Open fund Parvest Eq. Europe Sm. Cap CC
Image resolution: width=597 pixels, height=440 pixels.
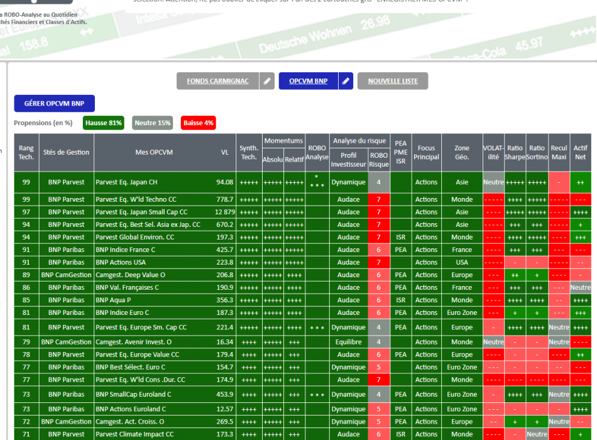coord(141,327)
